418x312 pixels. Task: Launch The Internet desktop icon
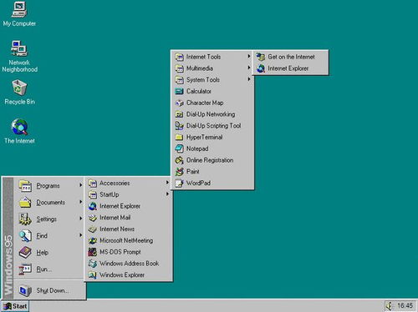pyautogui.click(x=19, y=127)
